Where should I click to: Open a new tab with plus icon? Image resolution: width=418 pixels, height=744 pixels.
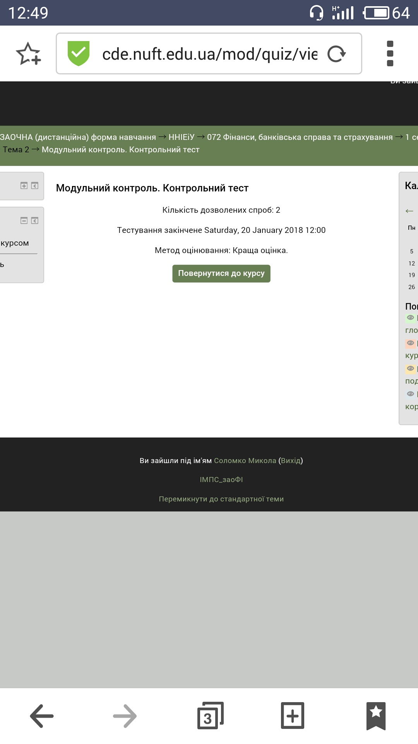293,716
